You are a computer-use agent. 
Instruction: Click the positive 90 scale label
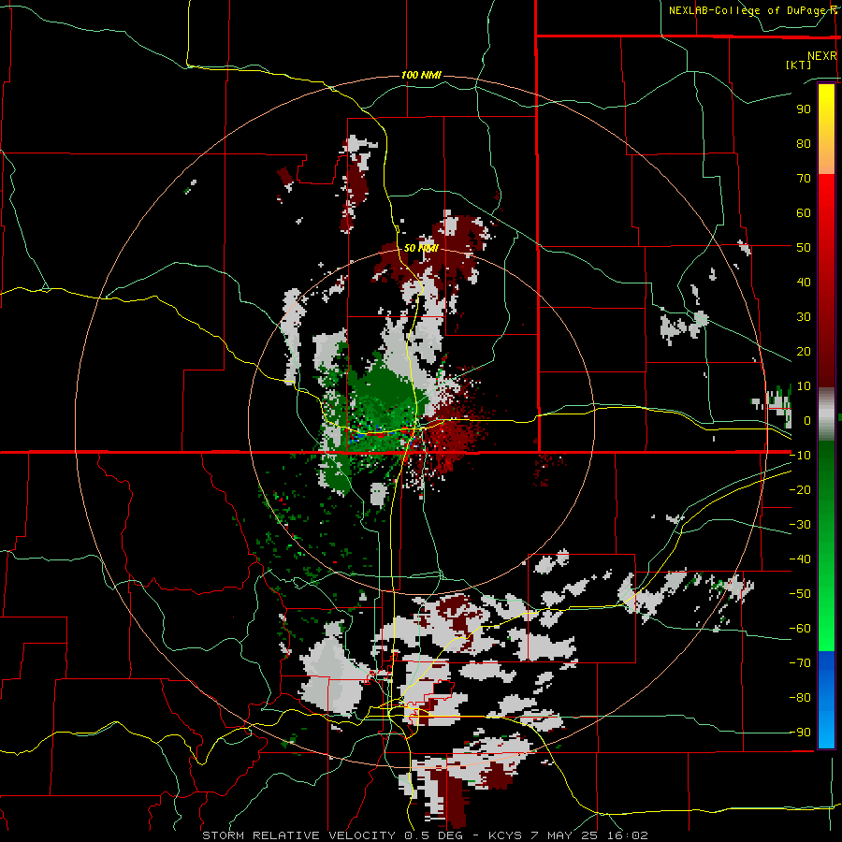[804, 109]
